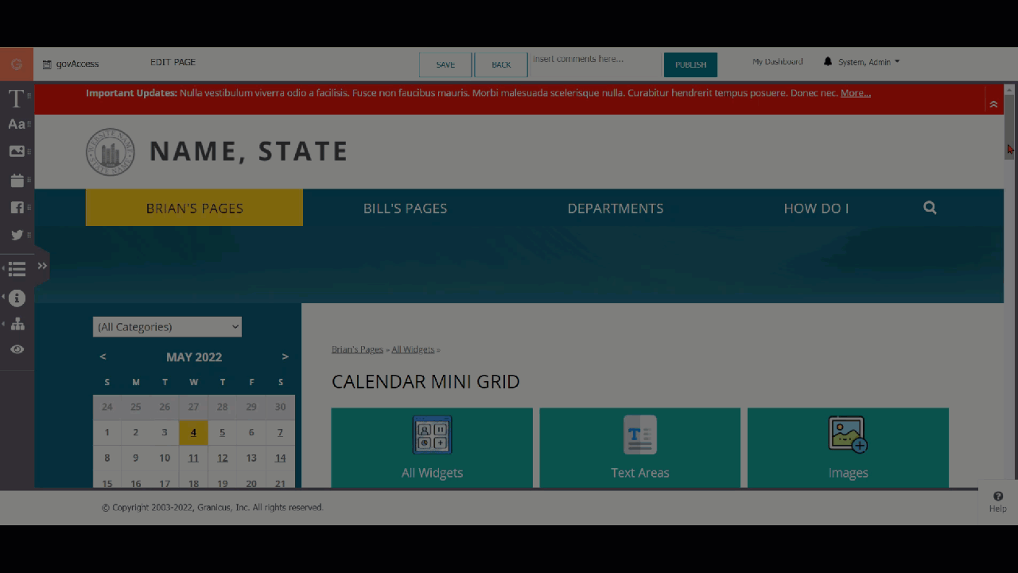Select the Calendar widget icon in sidebar

[17, 181]
